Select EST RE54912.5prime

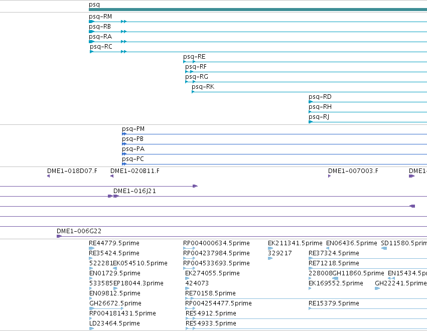click(x=211, y=313)
